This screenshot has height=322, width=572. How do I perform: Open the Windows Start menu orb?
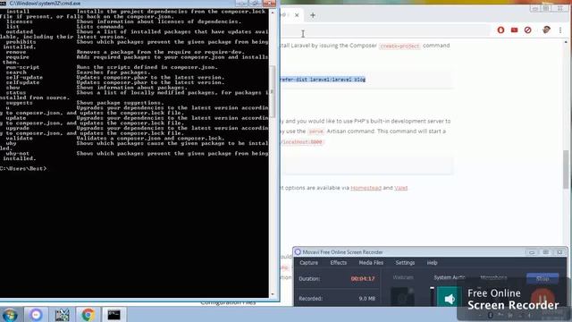pos(10,314)
